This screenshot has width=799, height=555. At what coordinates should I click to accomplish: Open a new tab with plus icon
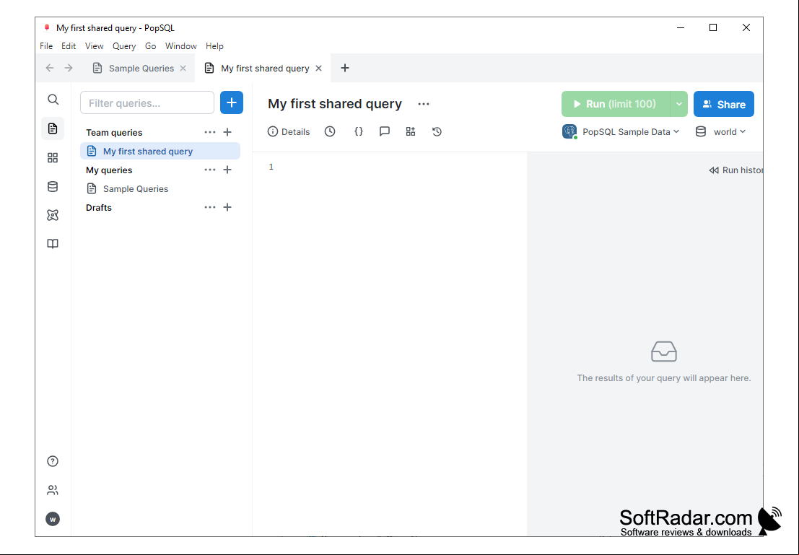pyautogui.click(x=345, y=68)
